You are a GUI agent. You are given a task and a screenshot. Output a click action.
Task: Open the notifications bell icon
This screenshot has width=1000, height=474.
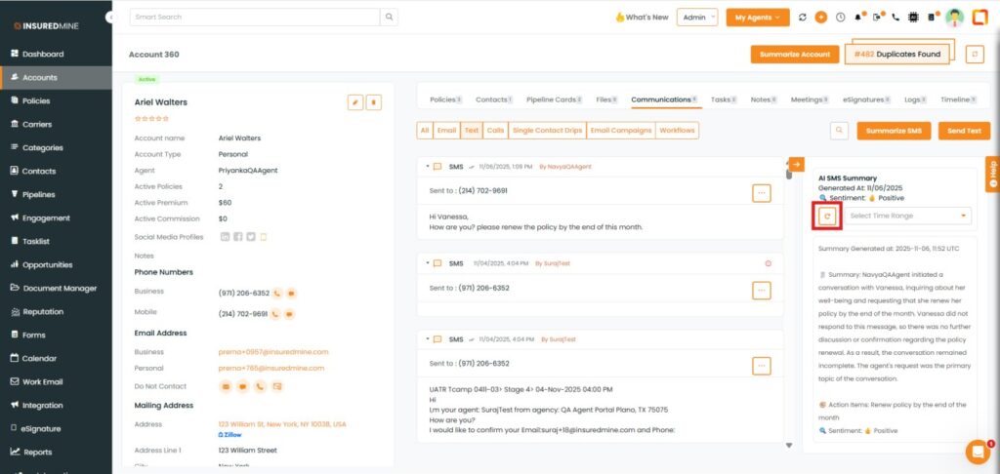(858, 18)
